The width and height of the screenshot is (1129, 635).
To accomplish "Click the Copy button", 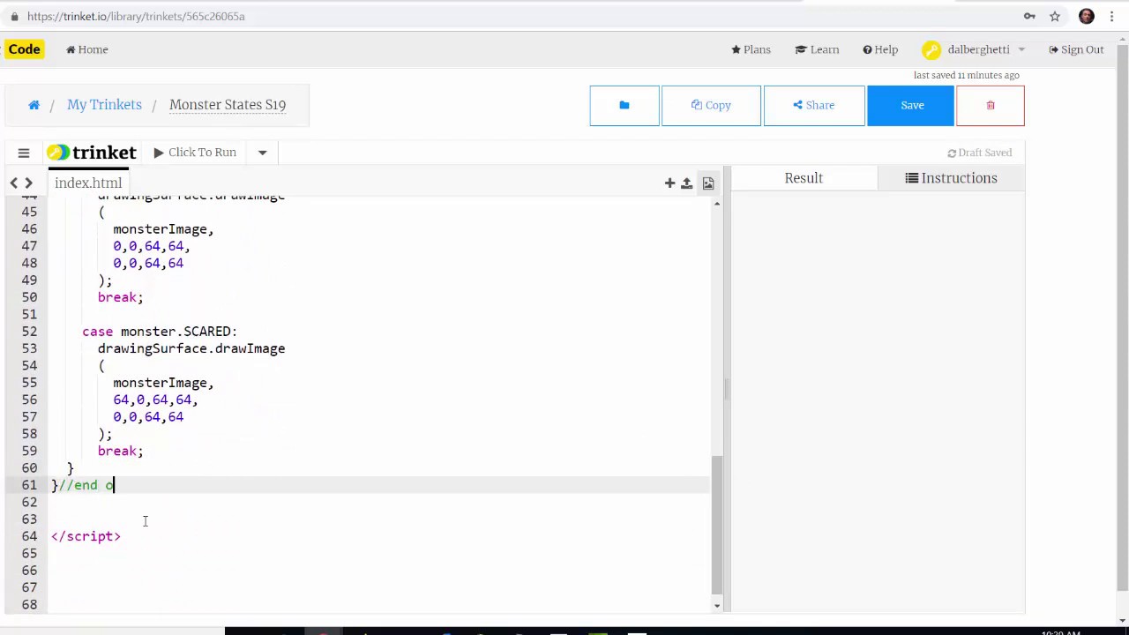I will 711,106.
